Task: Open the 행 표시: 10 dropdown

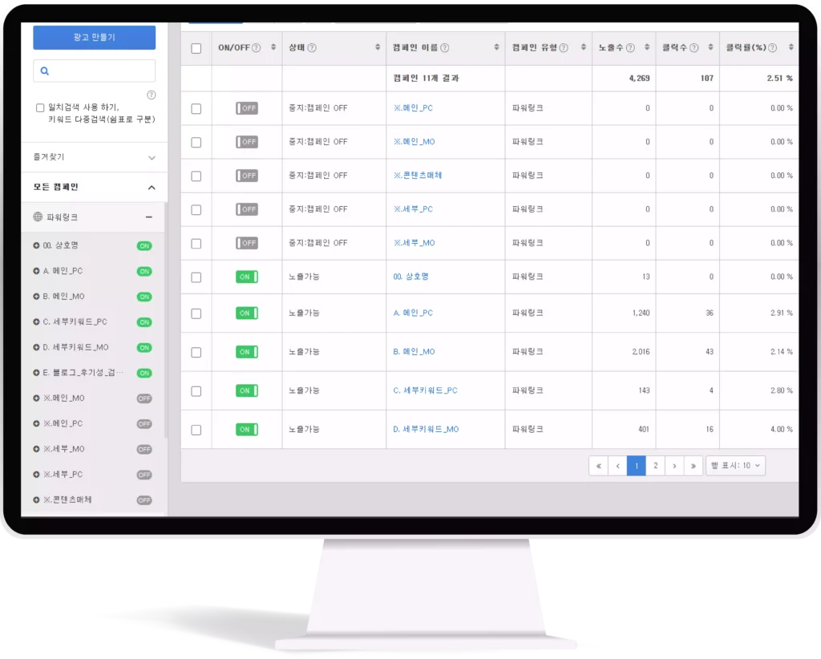Action: point(735,466)
